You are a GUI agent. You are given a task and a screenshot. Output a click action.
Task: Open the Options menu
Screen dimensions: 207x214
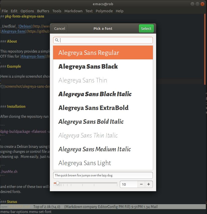(x=27, y=11)
